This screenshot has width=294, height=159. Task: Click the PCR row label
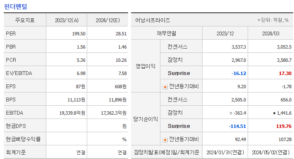[11, 60]
